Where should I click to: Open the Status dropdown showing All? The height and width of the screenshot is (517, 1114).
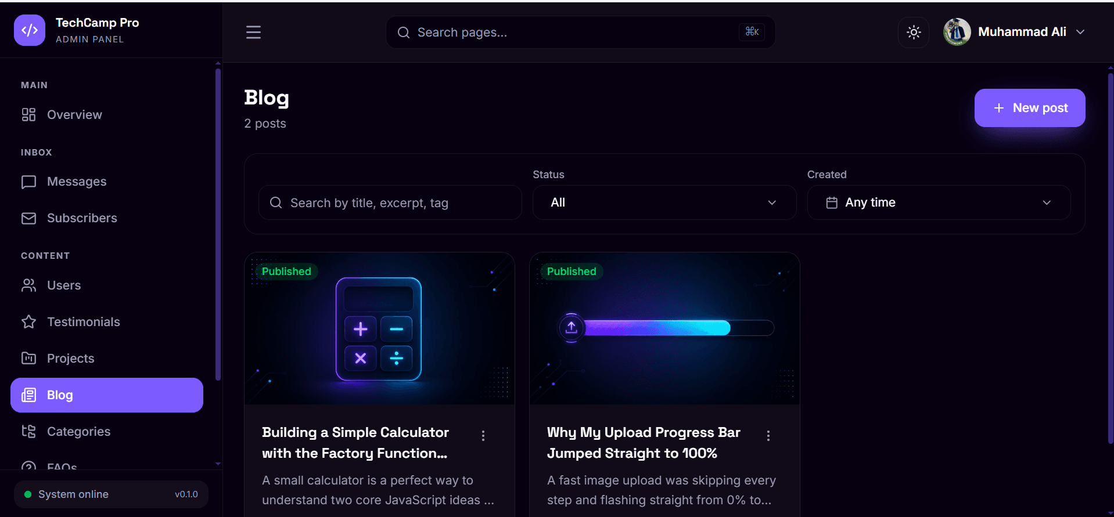point(664,203)
